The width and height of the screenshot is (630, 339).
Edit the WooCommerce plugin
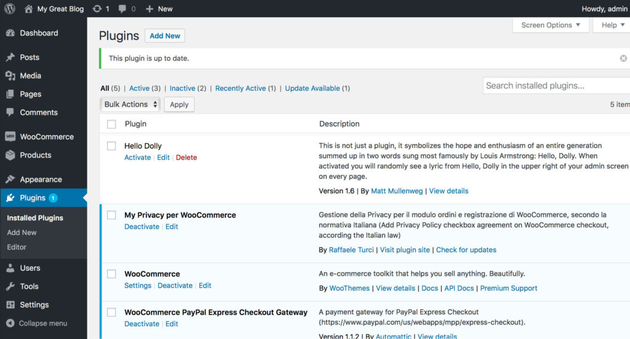(x=205, y=286)
